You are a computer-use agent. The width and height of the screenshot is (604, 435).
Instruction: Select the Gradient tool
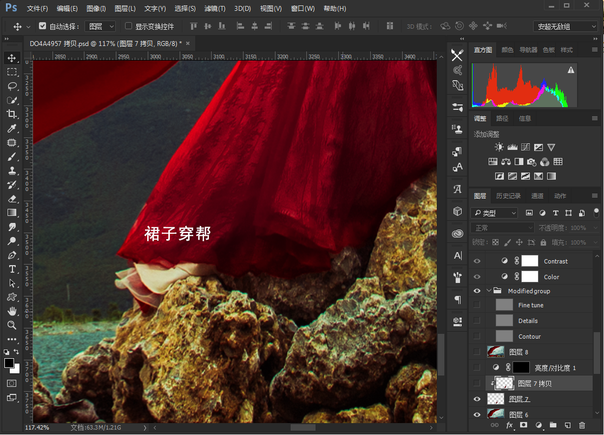[11, 213]
